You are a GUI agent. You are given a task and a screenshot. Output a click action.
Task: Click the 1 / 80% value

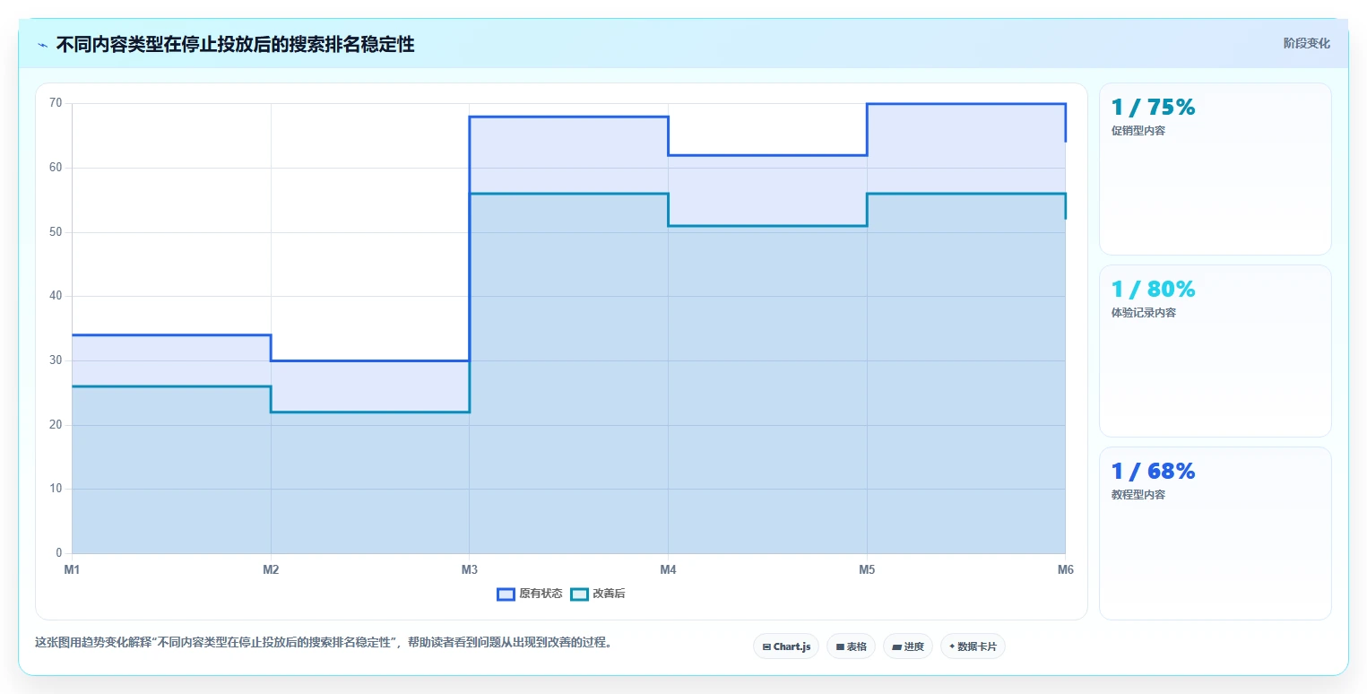click(1153, 290)
